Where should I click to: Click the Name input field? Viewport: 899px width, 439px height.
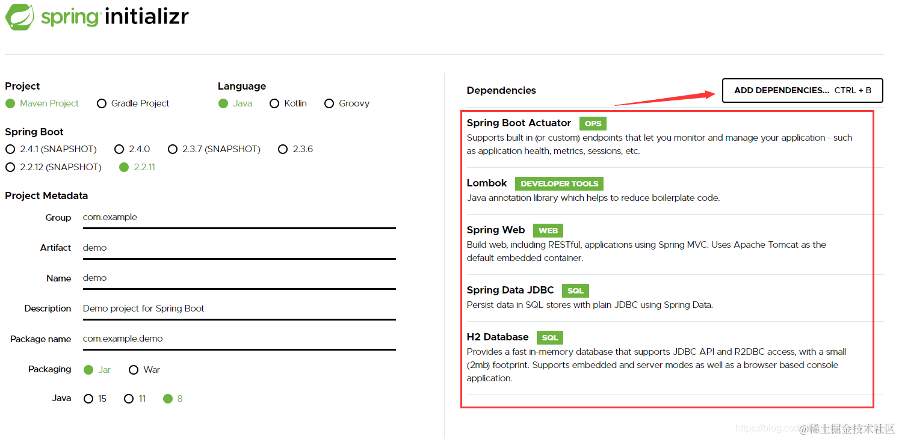pos(239,278)
